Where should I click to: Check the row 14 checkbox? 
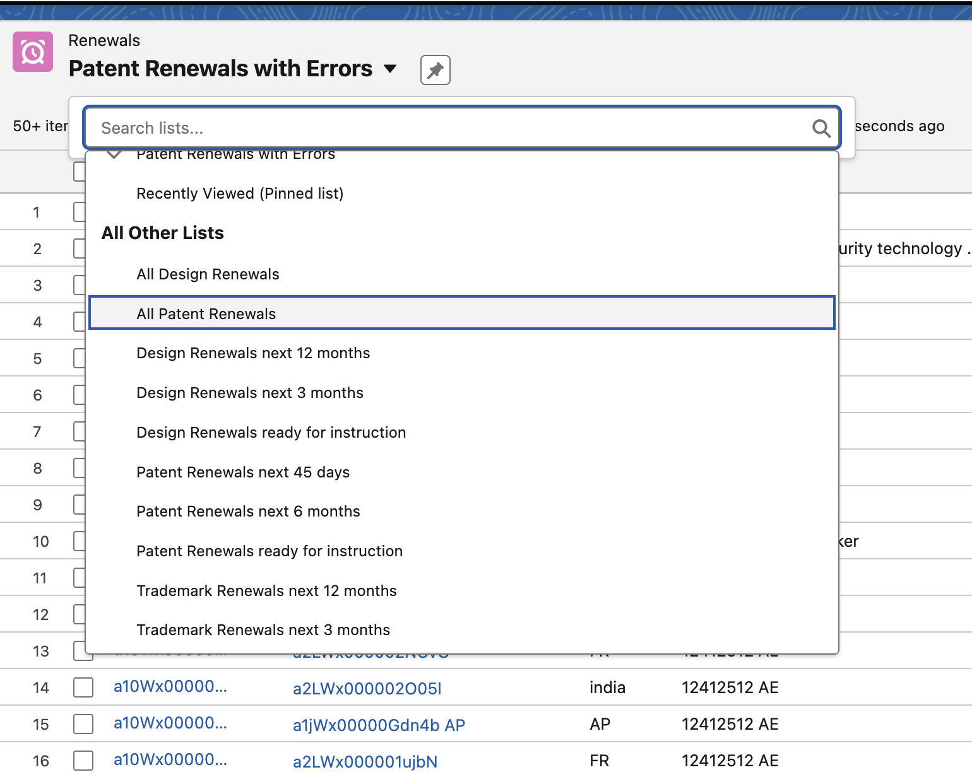pyautogui.click(x=83, y=687)
